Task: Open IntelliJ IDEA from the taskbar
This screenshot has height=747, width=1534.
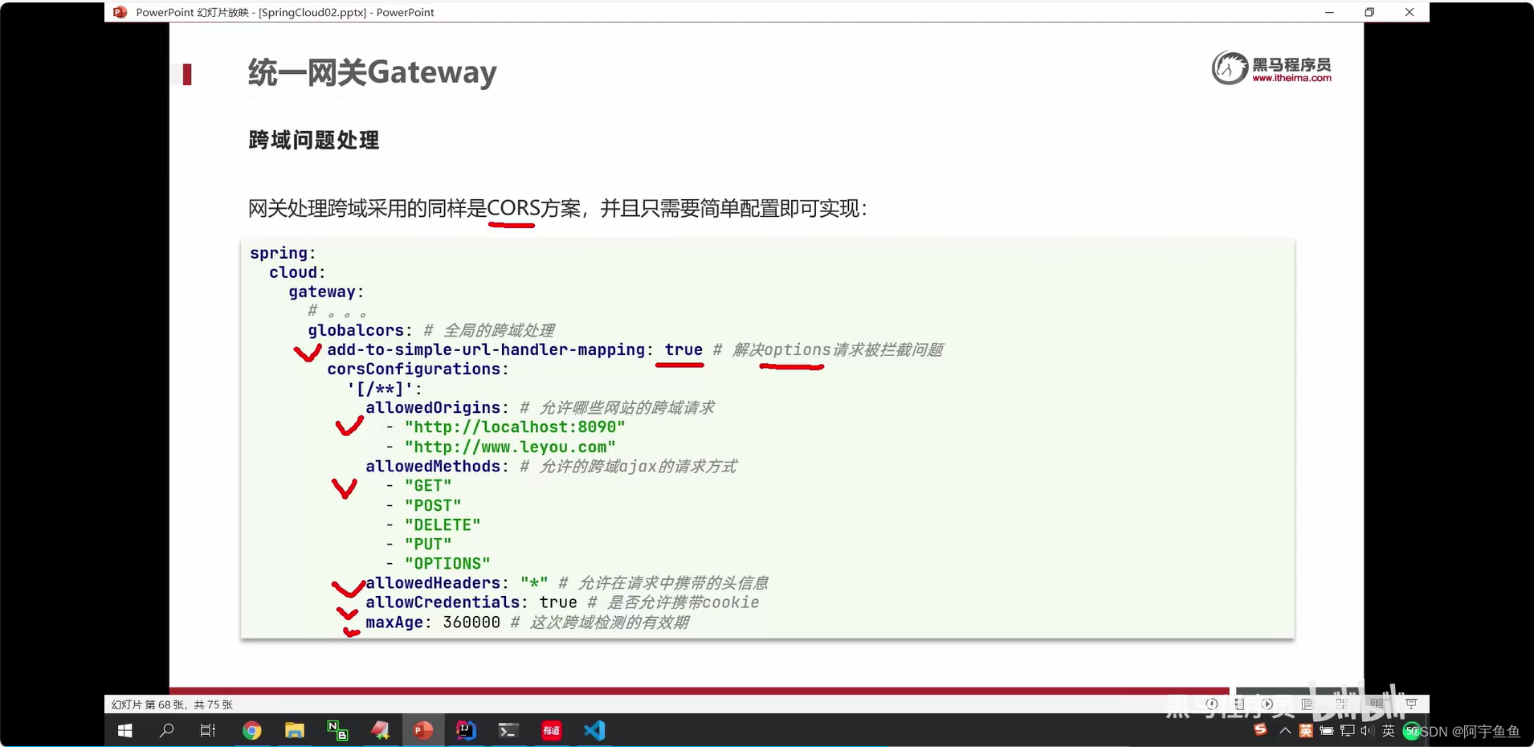Action: pos(466,730)
